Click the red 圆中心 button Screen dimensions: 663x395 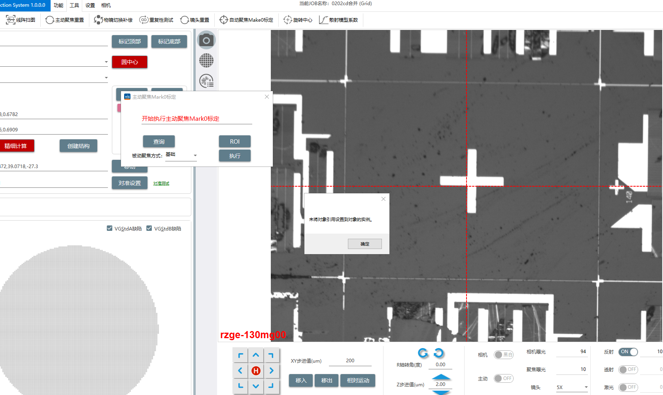[x=130, y=62]
